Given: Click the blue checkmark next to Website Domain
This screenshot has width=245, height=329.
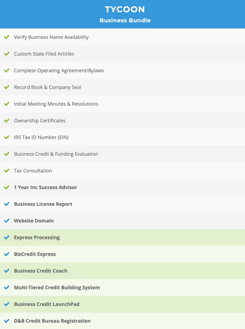Looking at the screenshot, I should (7, 221).
